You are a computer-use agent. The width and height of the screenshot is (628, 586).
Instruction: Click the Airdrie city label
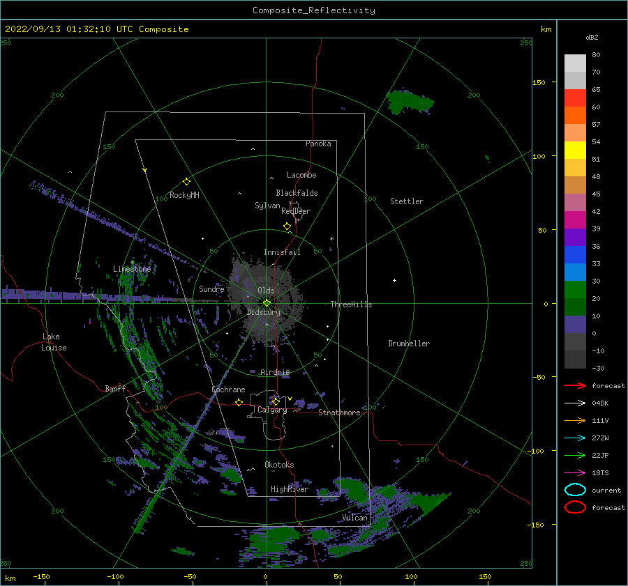tap(275, 372)
